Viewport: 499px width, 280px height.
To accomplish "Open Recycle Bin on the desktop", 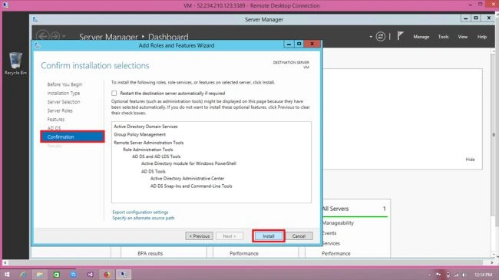I will (15, 64).
